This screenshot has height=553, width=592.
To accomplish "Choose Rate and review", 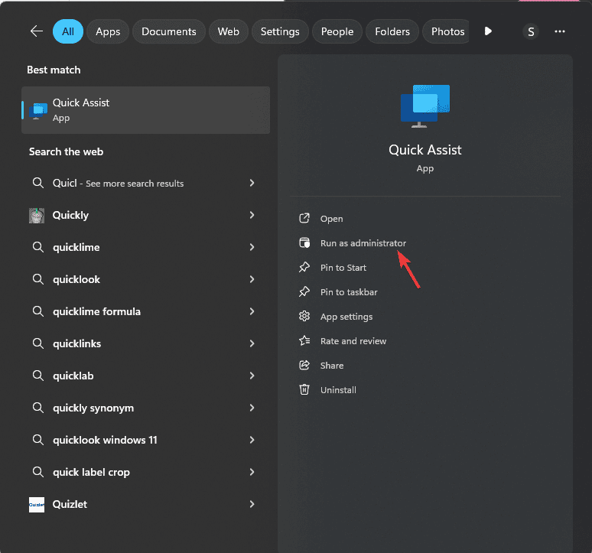I will [x=353, y=341].
